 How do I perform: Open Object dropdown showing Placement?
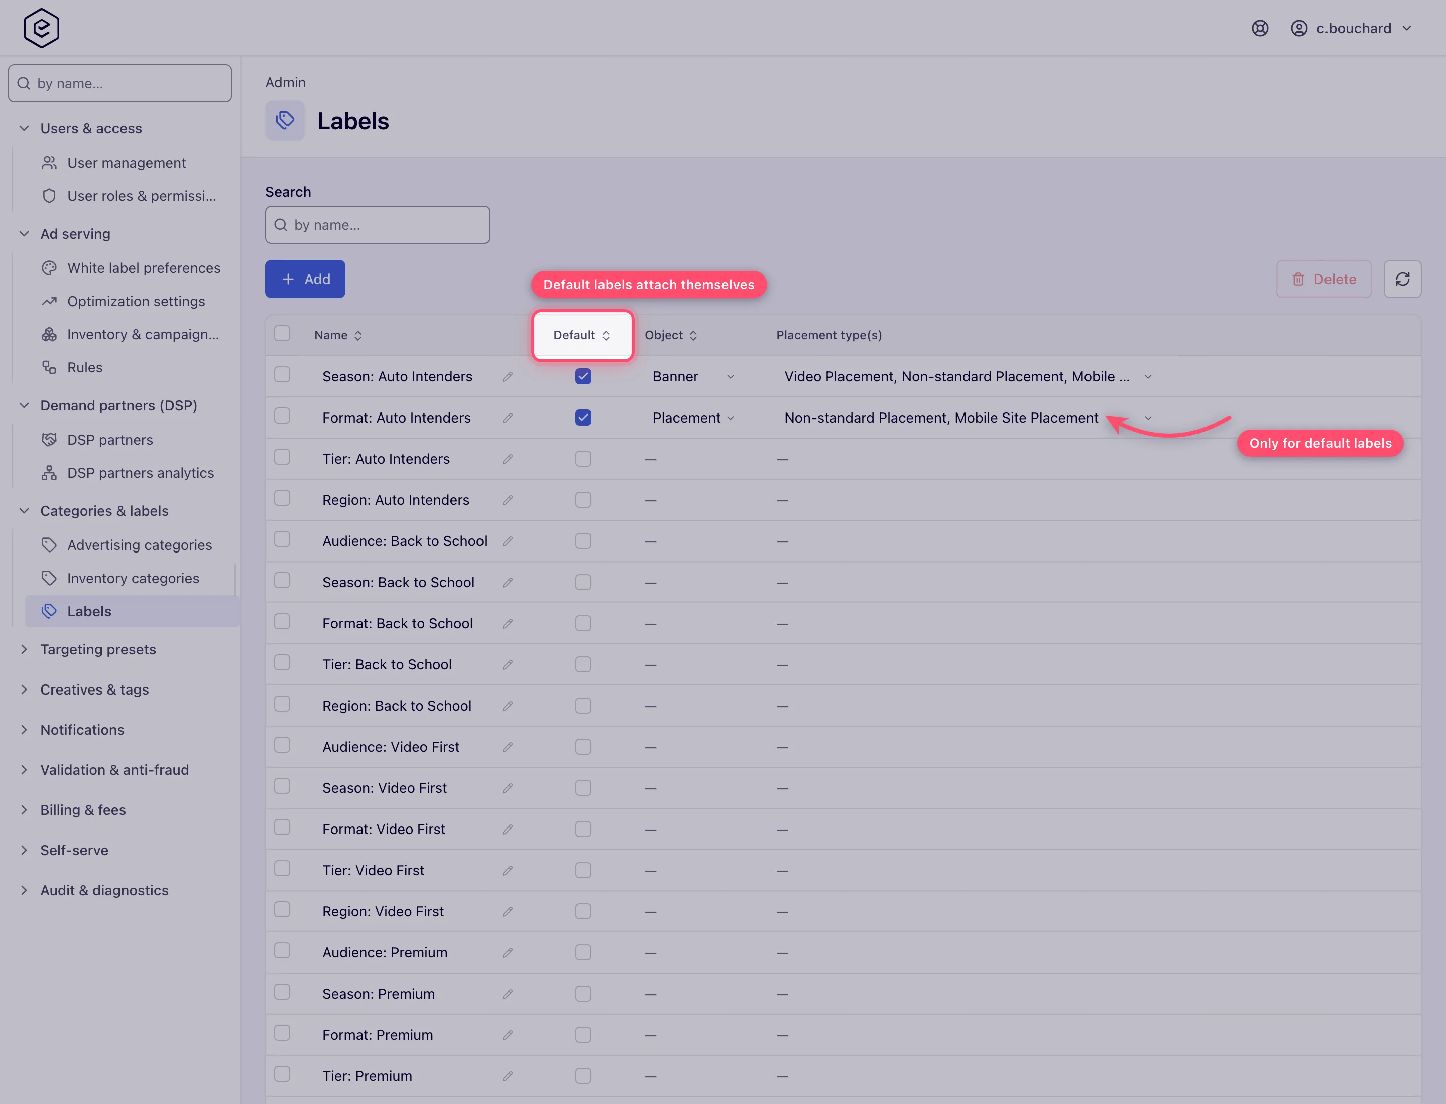tap(693, 418)
